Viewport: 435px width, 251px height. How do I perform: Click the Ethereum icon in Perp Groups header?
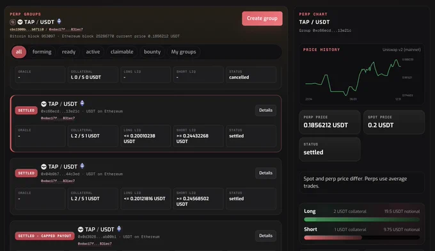pos(59,22)
